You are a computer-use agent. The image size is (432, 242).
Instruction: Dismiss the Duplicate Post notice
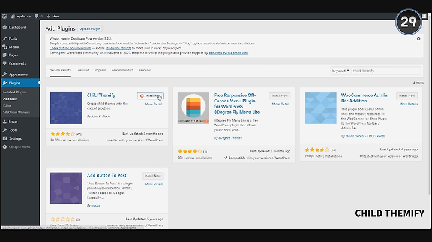(419, 38)
